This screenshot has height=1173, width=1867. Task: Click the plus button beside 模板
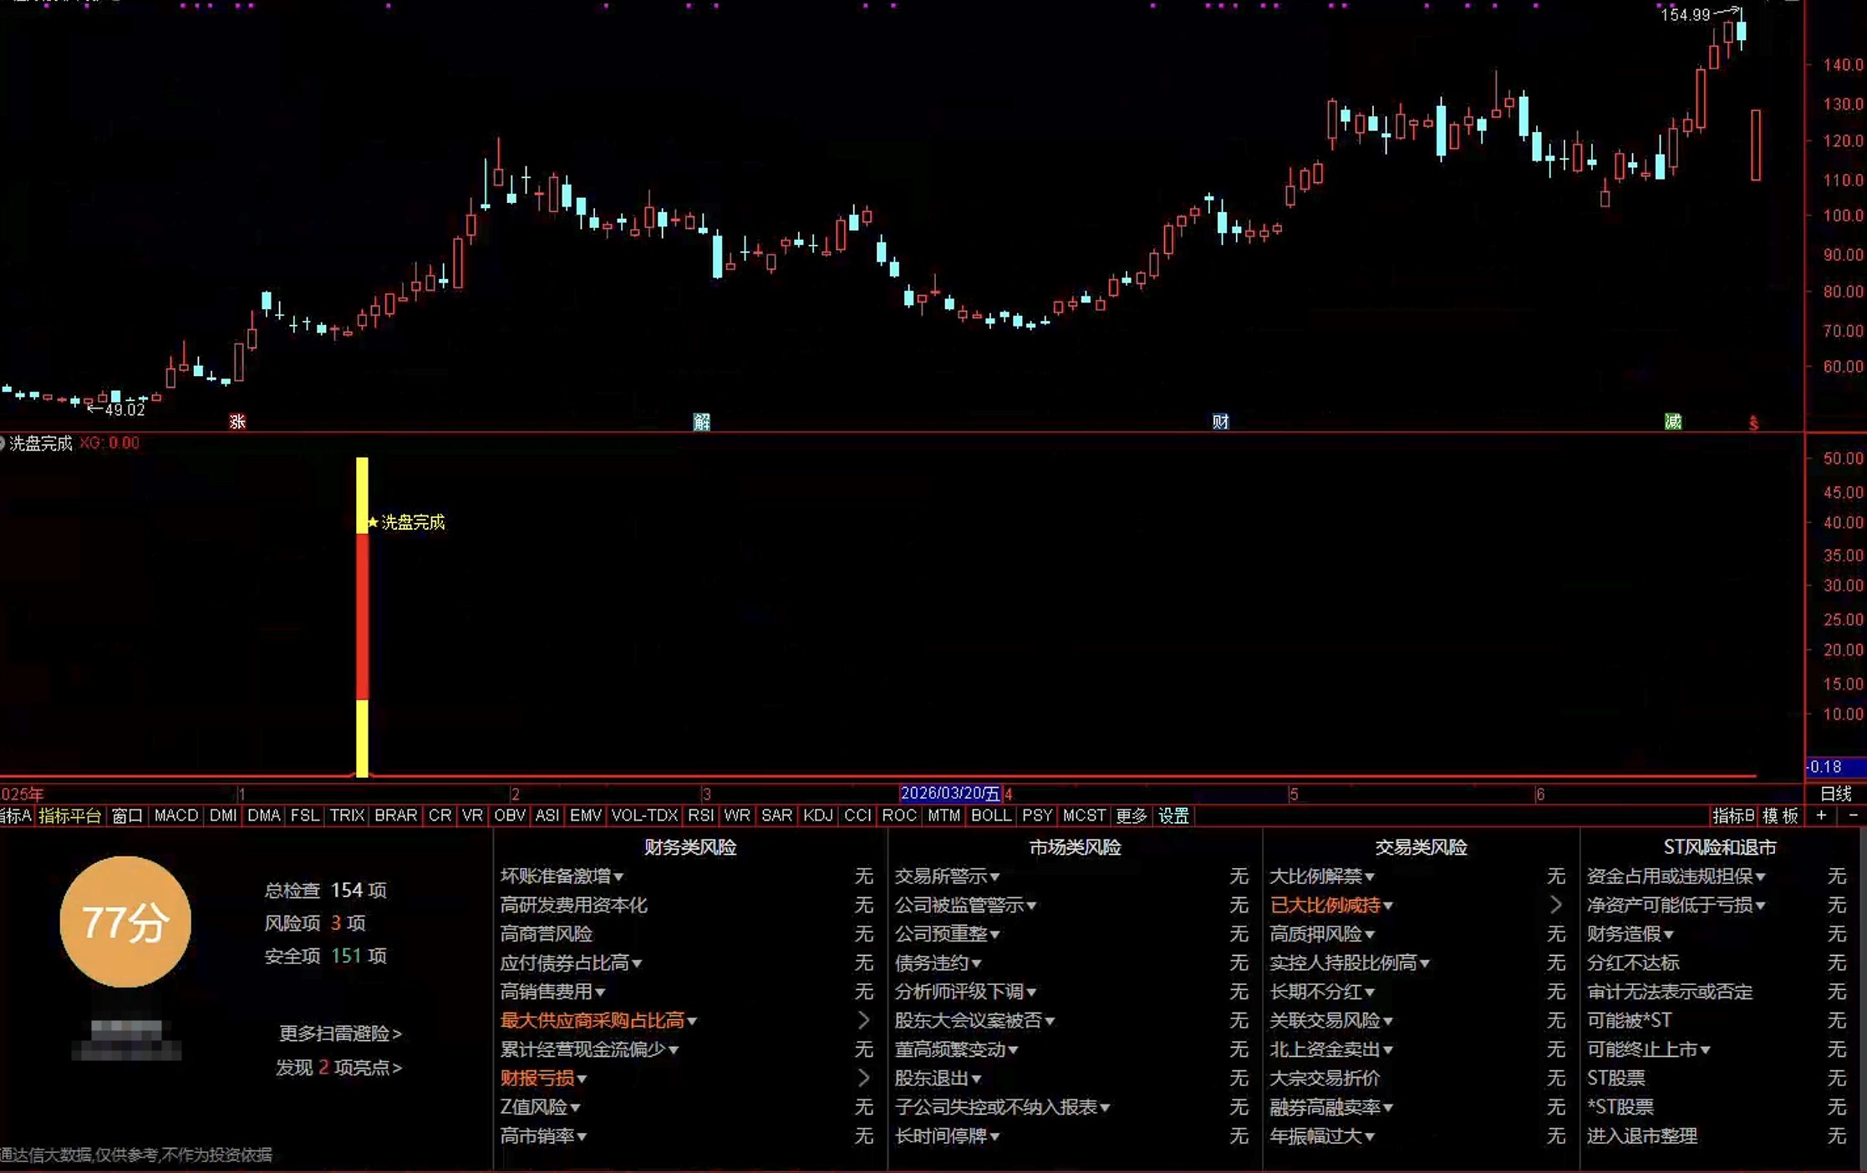pos(1821,815)
